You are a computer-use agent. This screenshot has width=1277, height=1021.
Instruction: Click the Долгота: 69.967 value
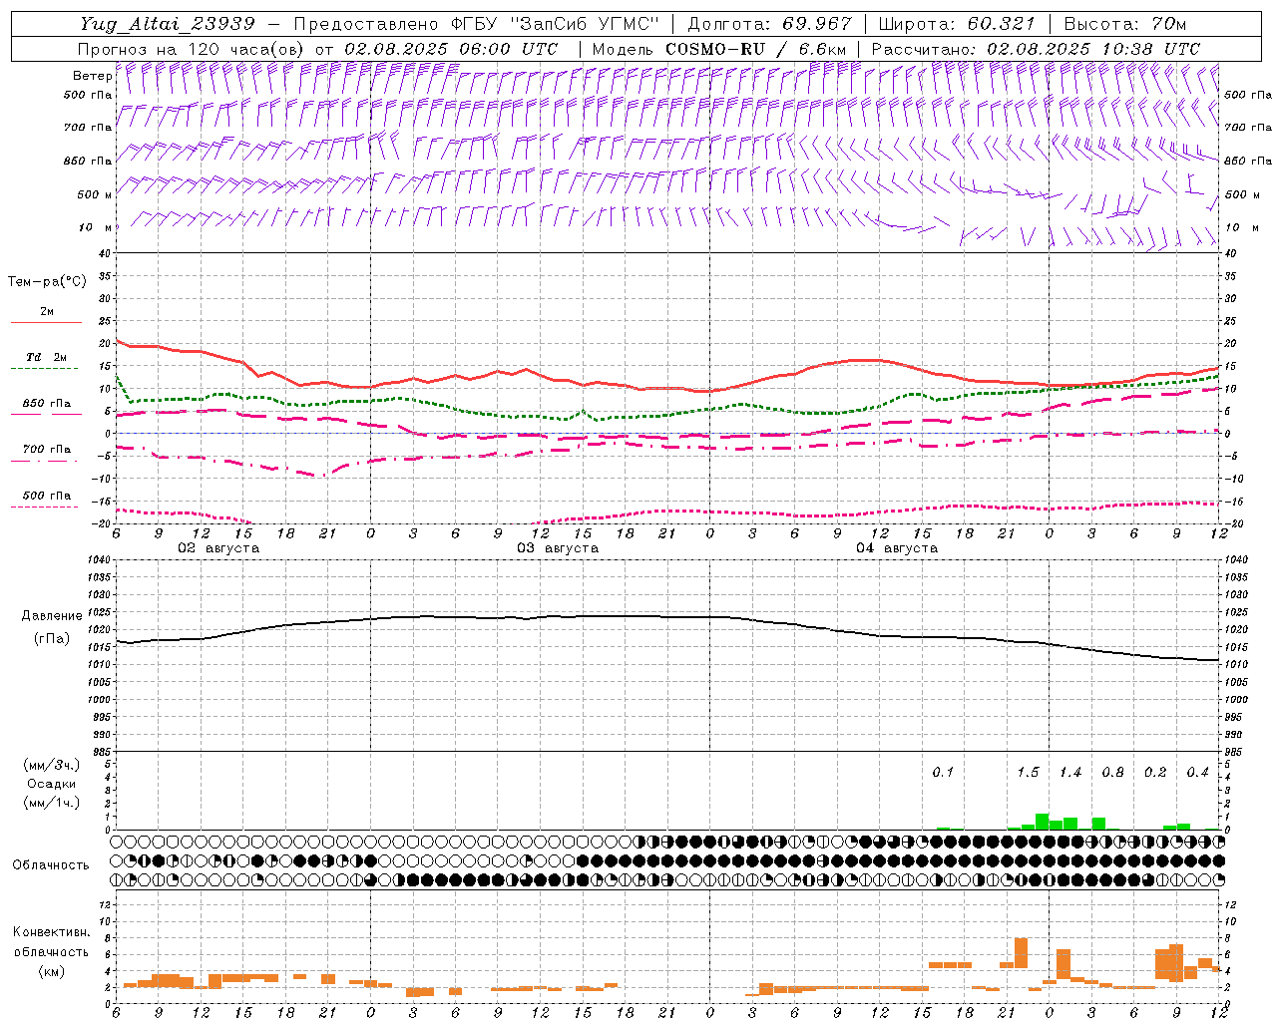coord(770,23)
